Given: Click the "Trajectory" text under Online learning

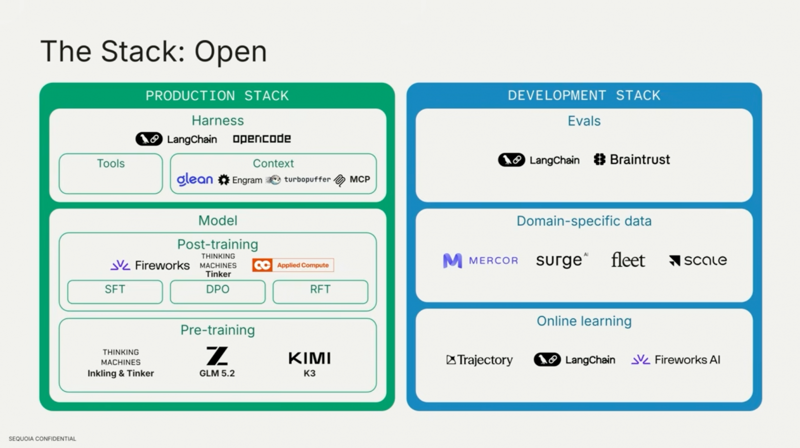Looking at the screenshot, I should point(485,360).
